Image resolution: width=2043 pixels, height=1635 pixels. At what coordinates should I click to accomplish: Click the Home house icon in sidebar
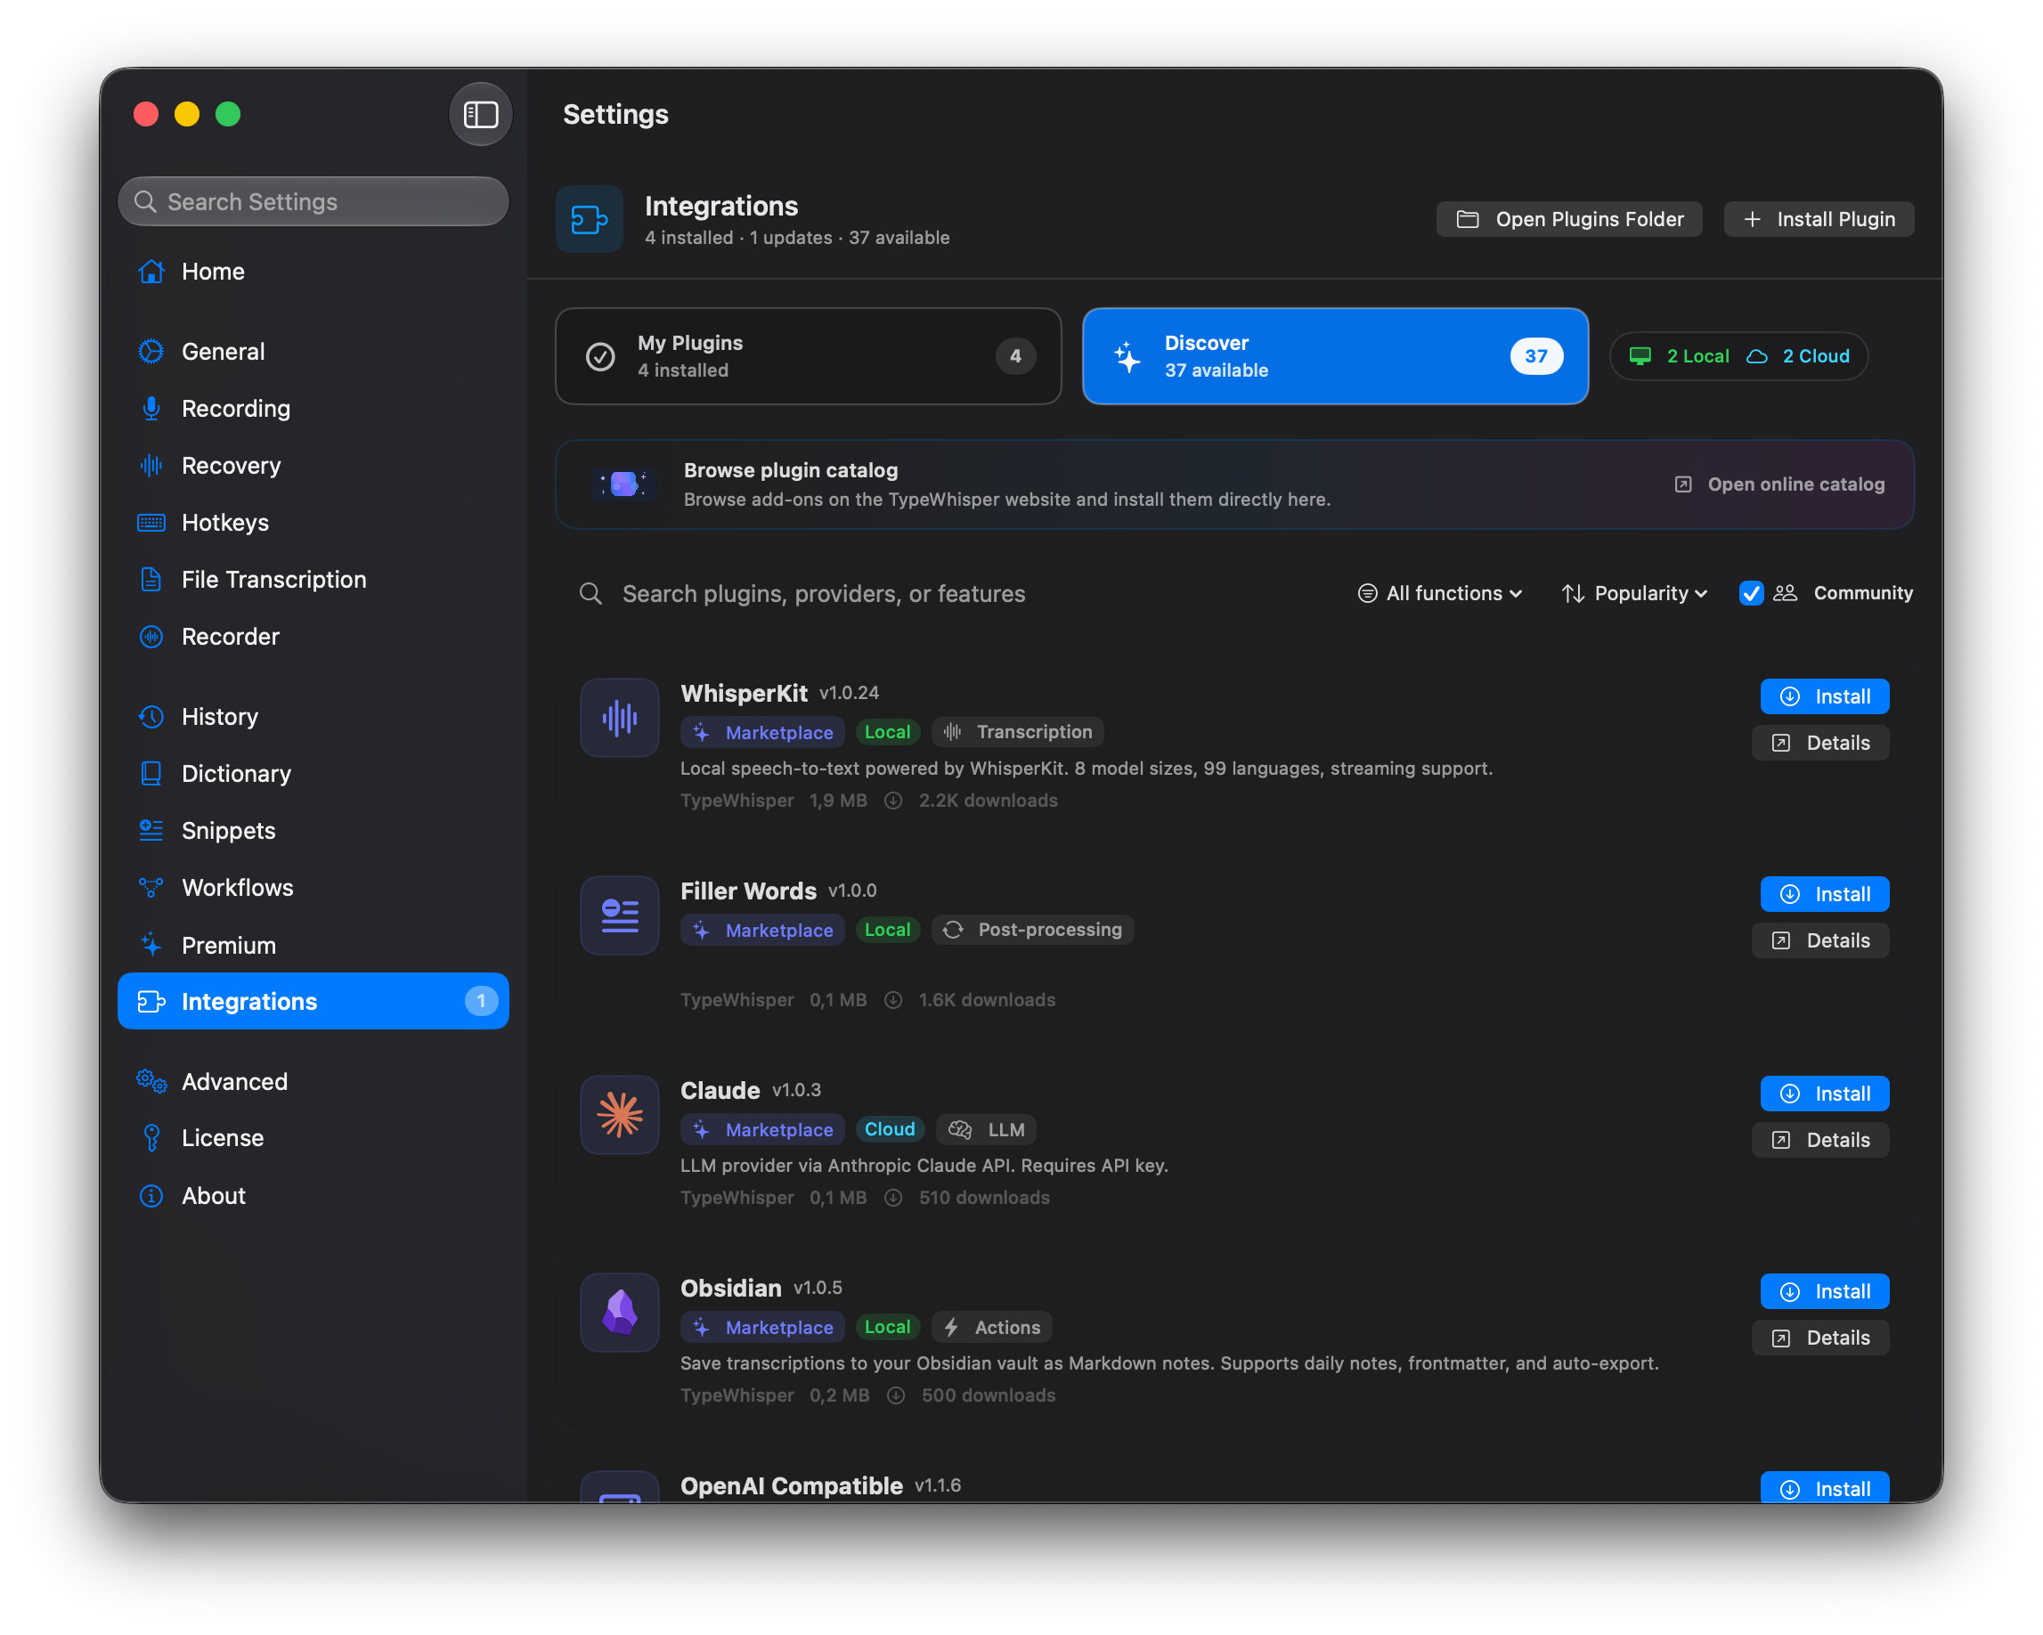(x=151, y=272)
